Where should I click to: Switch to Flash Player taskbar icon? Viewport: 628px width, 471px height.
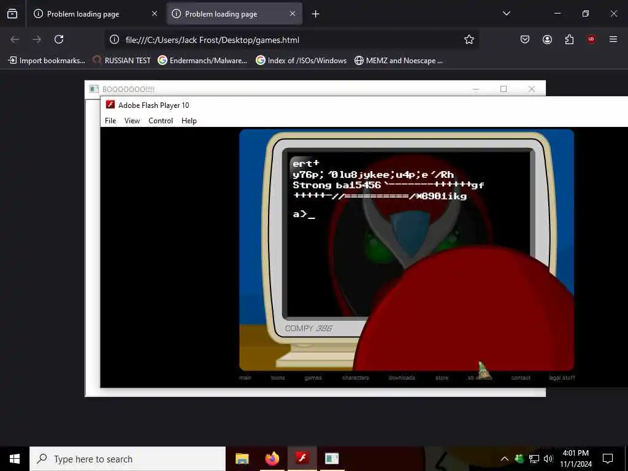tap(302, 459)
